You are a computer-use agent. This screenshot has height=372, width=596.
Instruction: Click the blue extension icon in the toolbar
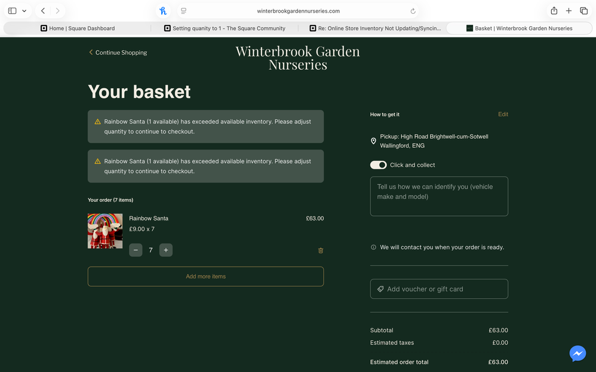pos(161,10)
